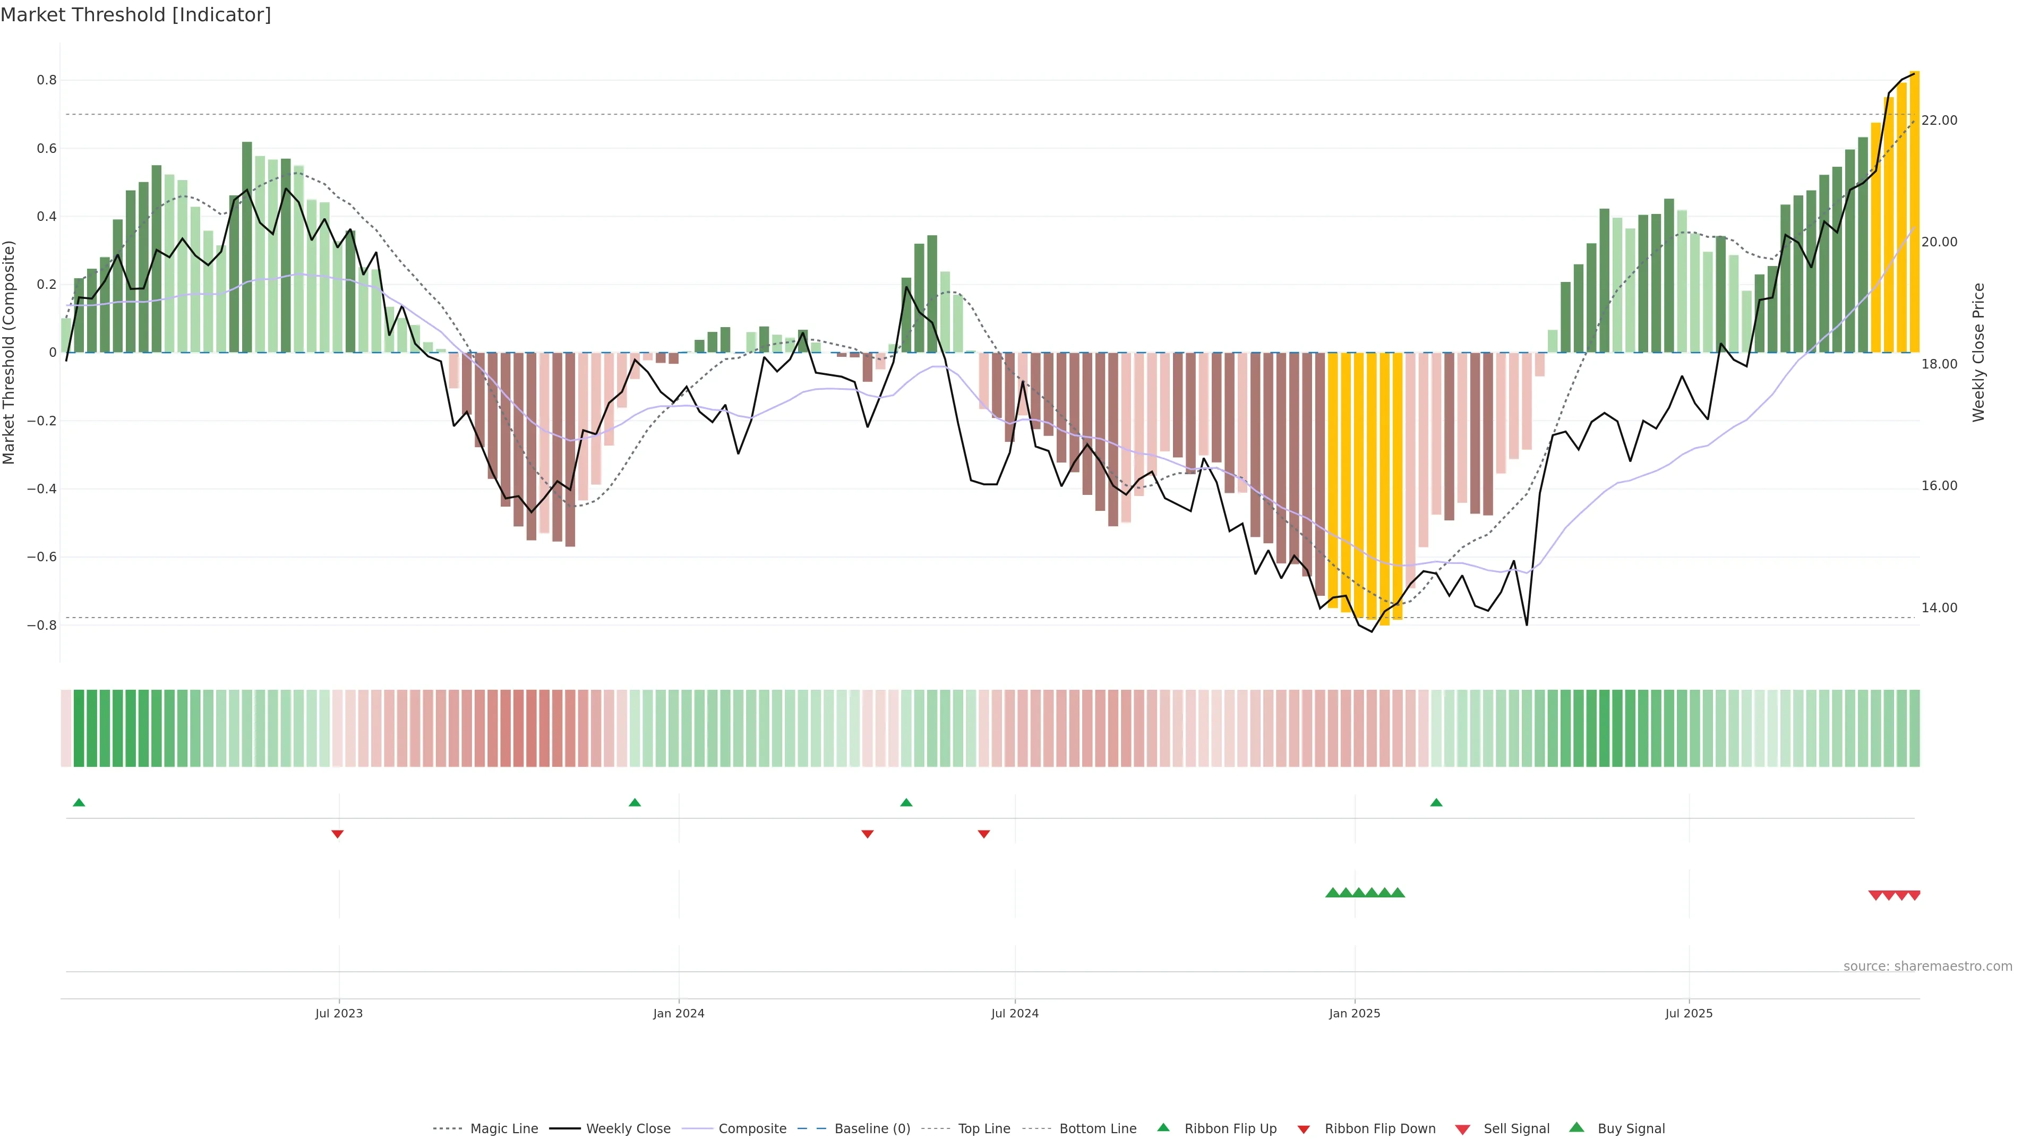Toggle the Weekly Close legend entry
The image size is (2039, 1147).
[x=628, y=1129]
